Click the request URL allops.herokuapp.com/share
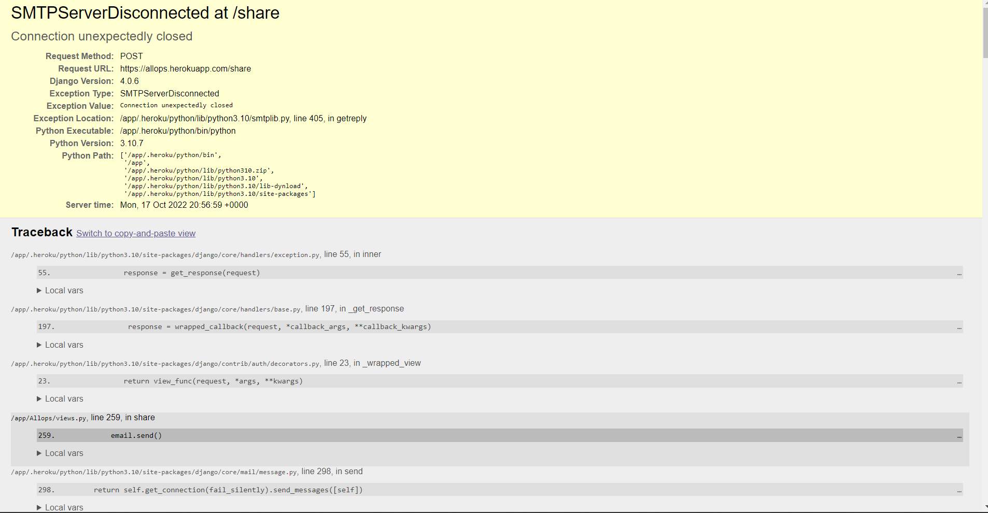This screenshot has width=988, height=513. (185, 68)
